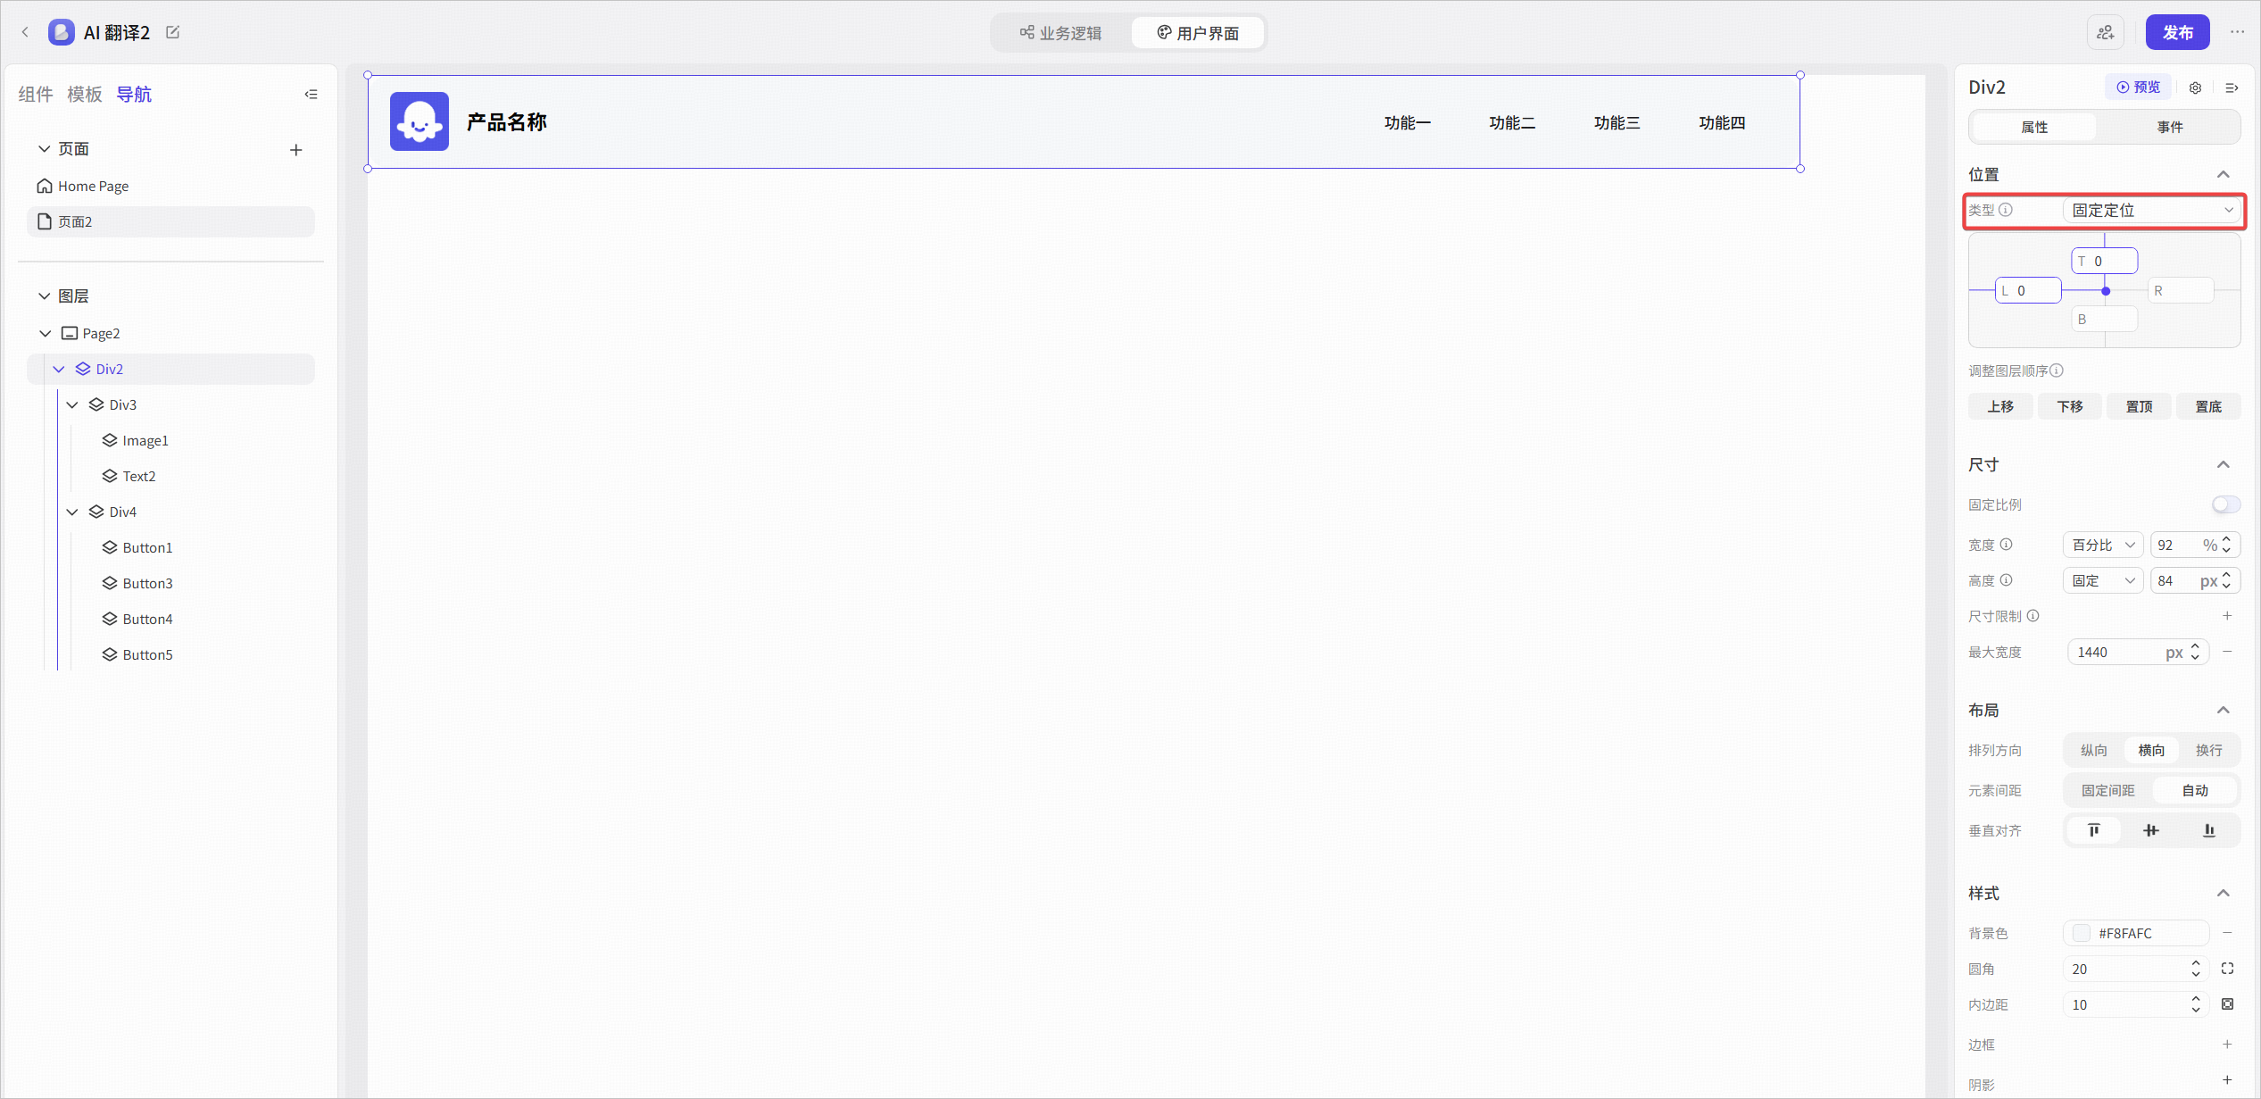
Task: Click the 高度 info icon
Action: click(2006, 580)
